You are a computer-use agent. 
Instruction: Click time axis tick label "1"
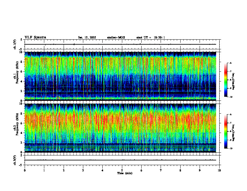44,170
